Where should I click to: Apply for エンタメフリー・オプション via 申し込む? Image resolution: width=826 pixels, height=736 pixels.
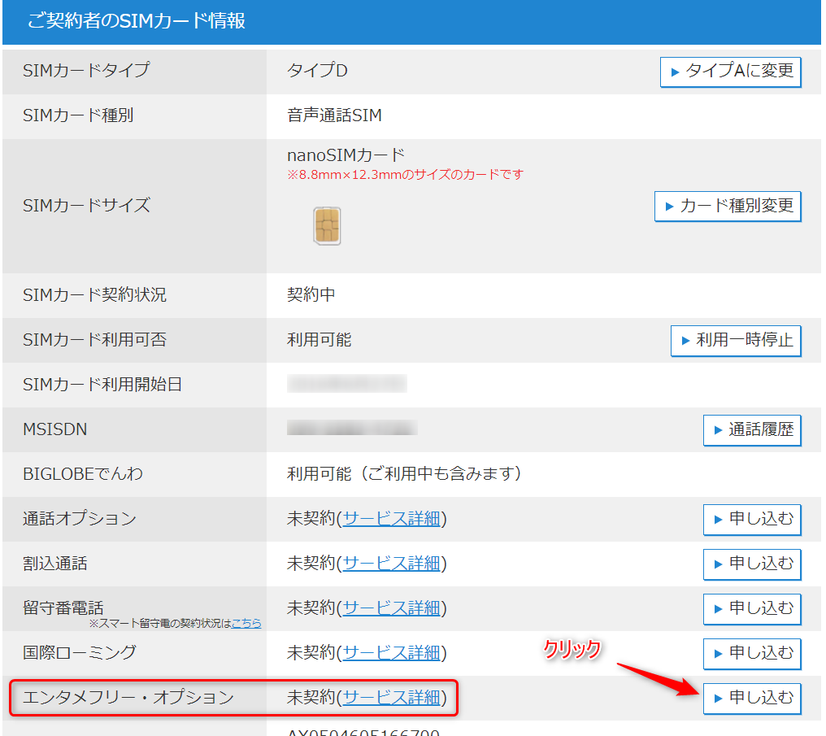(x=751, y=698)
